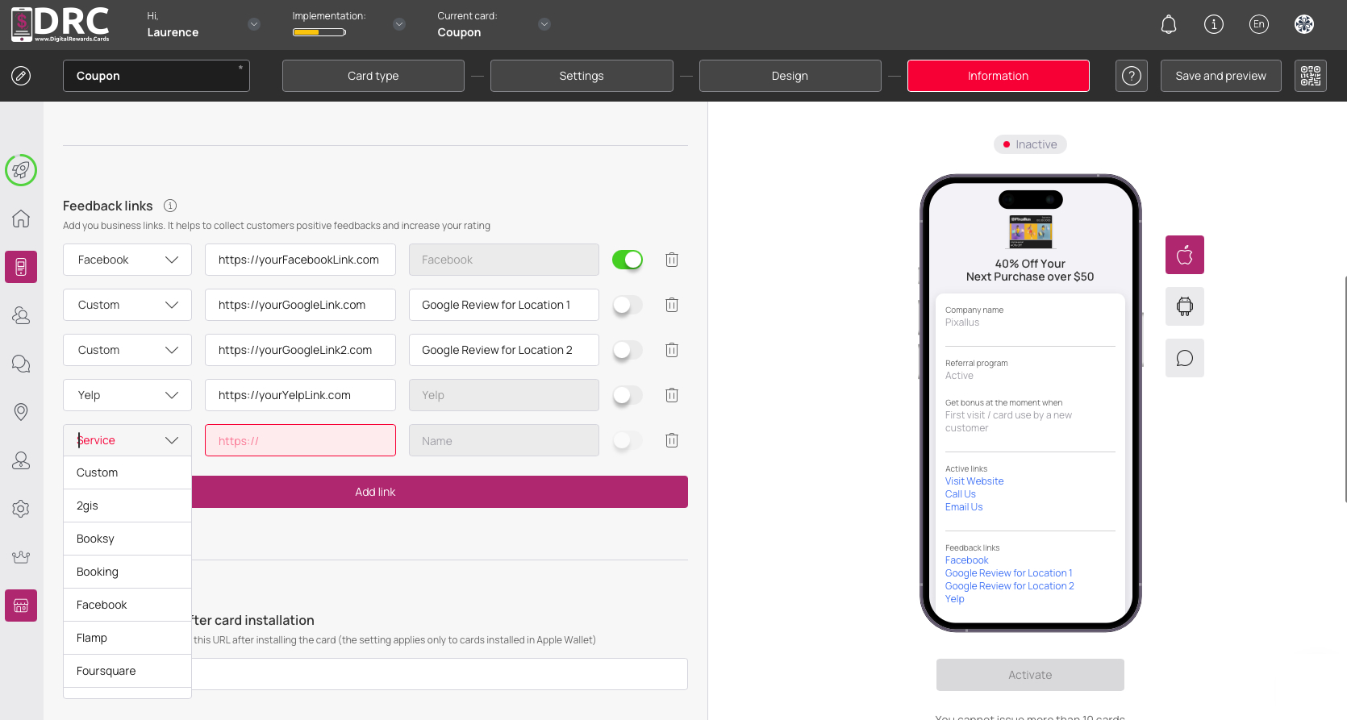Open the customers sidebar icon

click(21, 315)
